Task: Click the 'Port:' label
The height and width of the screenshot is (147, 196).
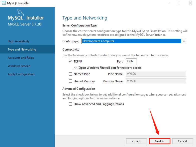Action: [x=120, y=61]
